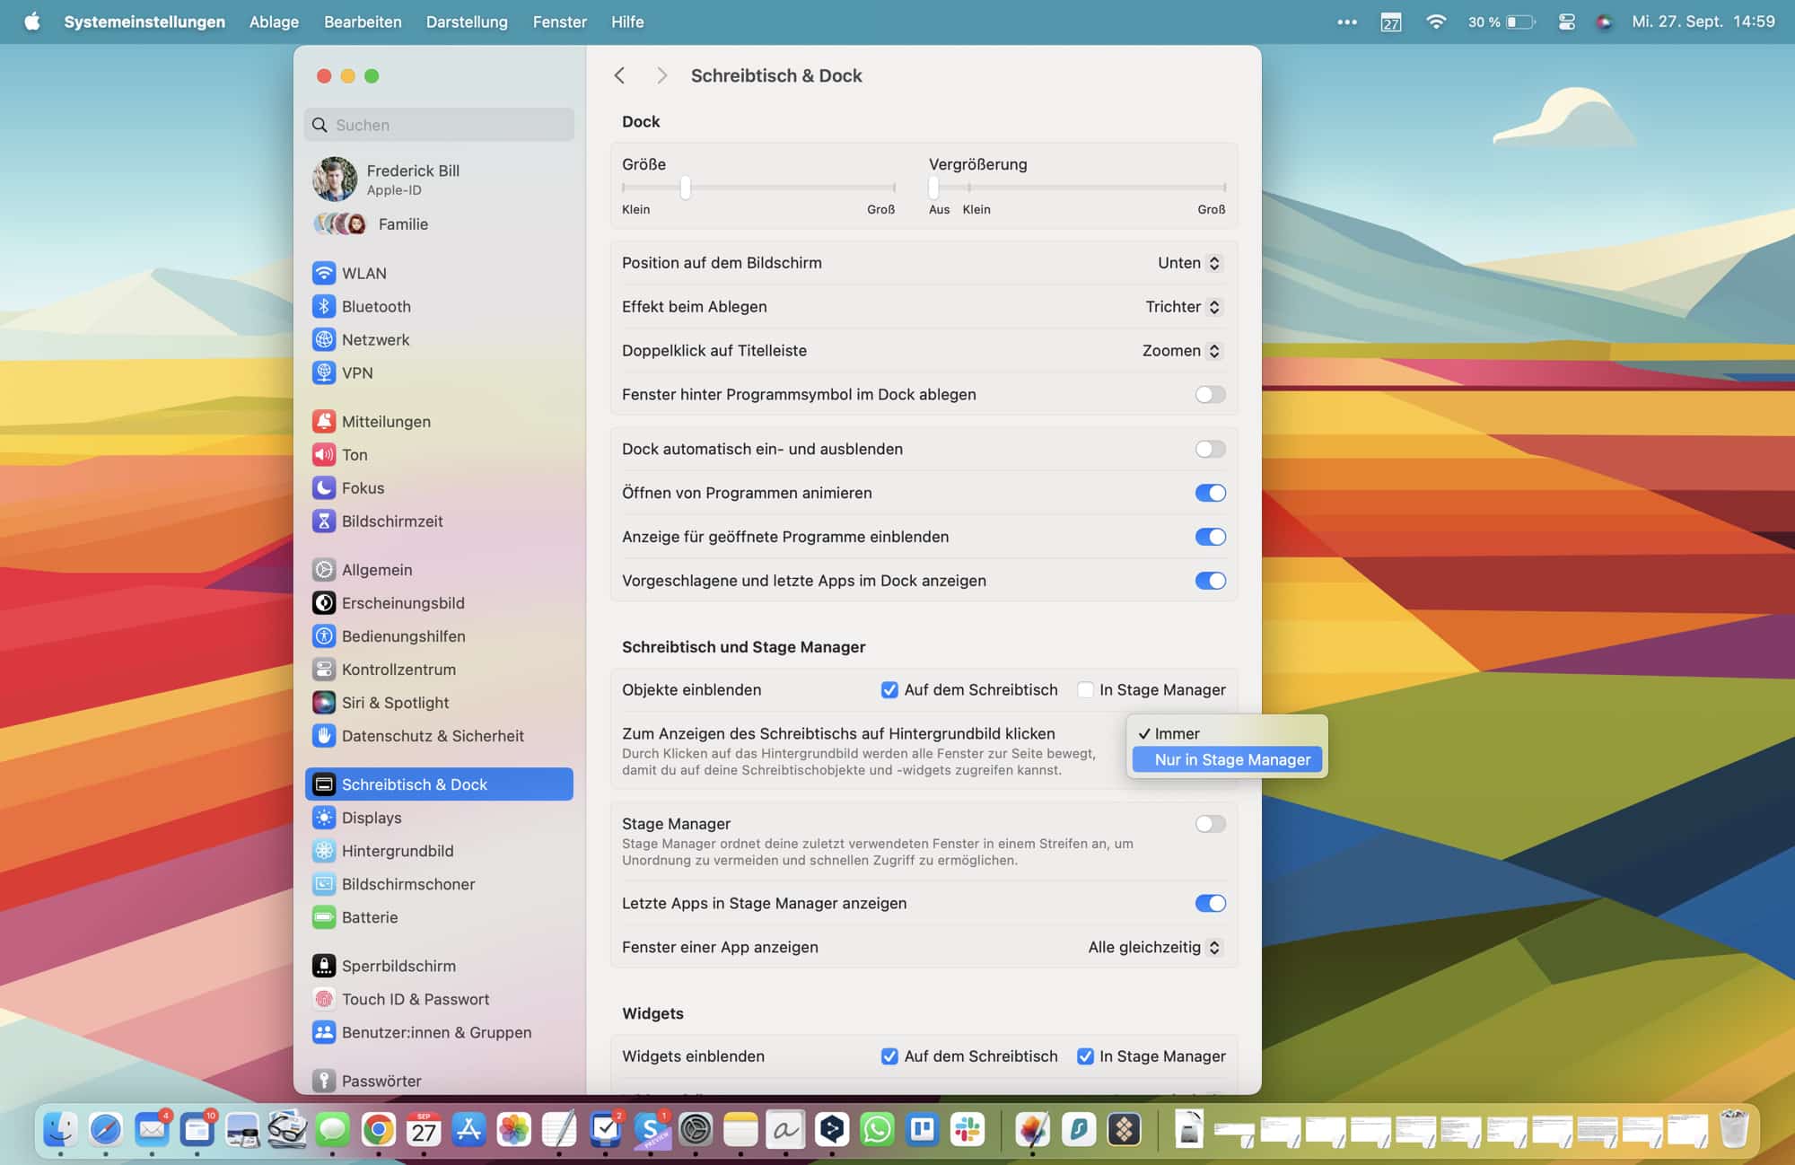Check Objekte einblenden In Stage Manager

1085,689
